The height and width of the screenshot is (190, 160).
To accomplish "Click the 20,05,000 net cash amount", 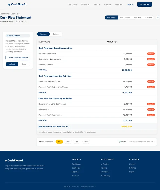I will 126,126.
